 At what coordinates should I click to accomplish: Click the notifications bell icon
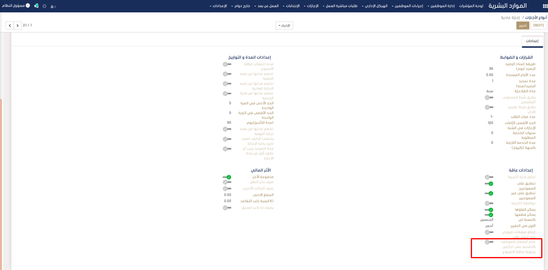pyautogui.click(x=53, y=6)
